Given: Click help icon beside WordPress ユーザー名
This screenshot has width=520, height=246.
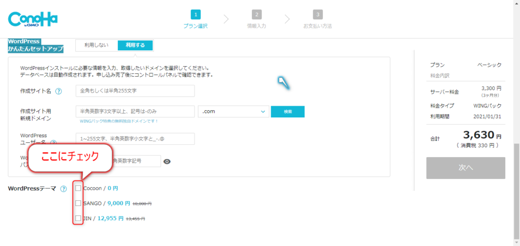Looking at the screenshot, I should (x=53, y=142).
